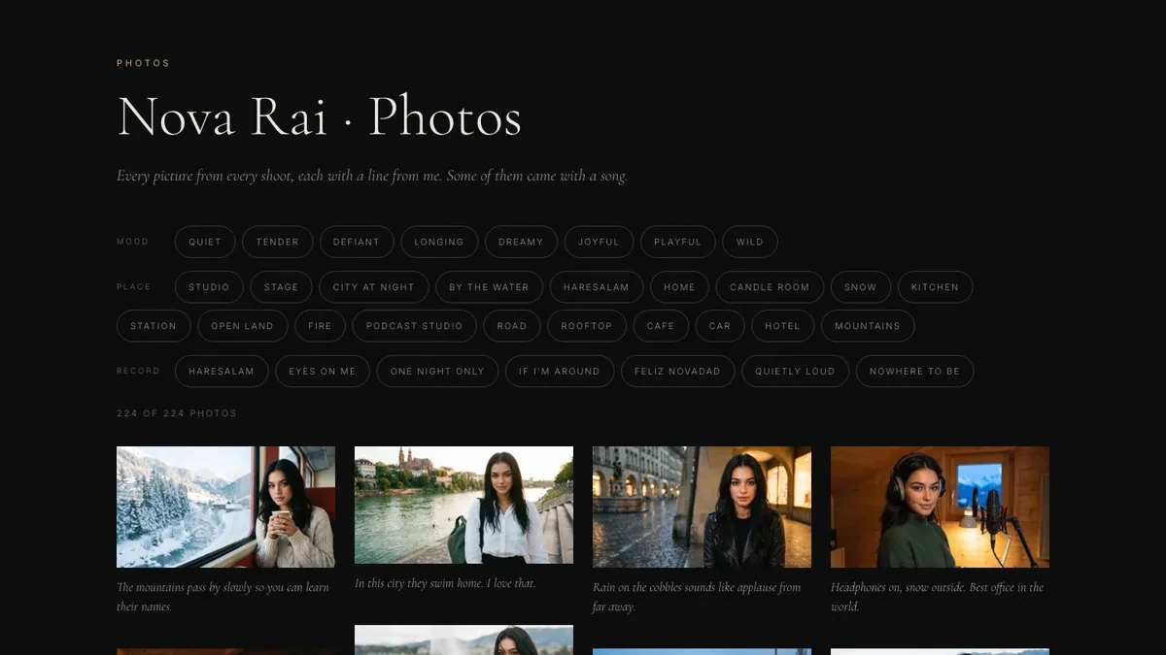Click caption 'The mountains pass by slowly'
1166x655 pixels.
[x=223, y=597]
